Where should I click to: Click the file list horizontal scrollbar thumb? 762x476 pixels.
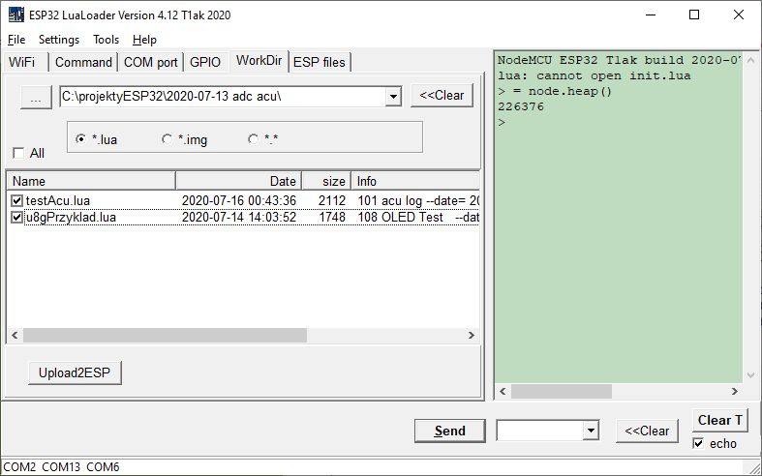click(x=165, y=335)
